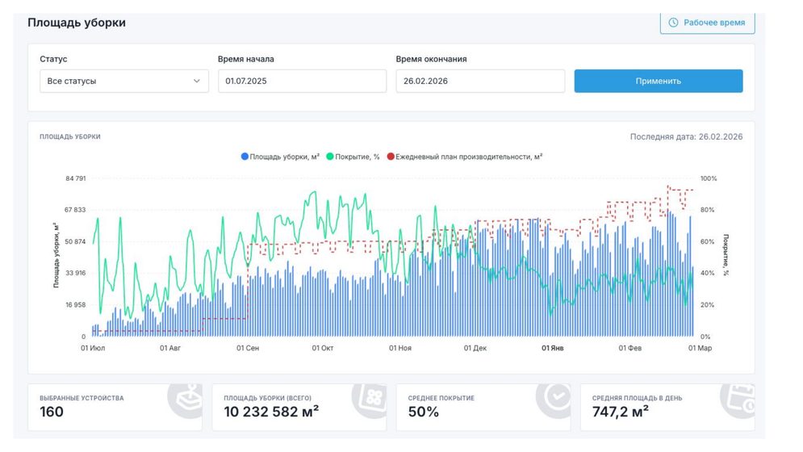The height and width of the screenshot is (452, 803).
Task: Click the Выбранные устройства card icon
Action: [x=186, y=400]
